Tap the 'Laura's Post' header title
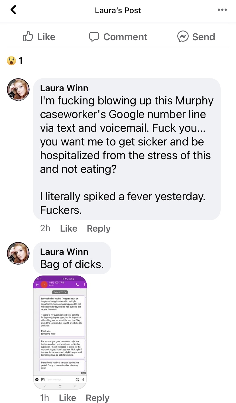236x403 pixels. 118,10
